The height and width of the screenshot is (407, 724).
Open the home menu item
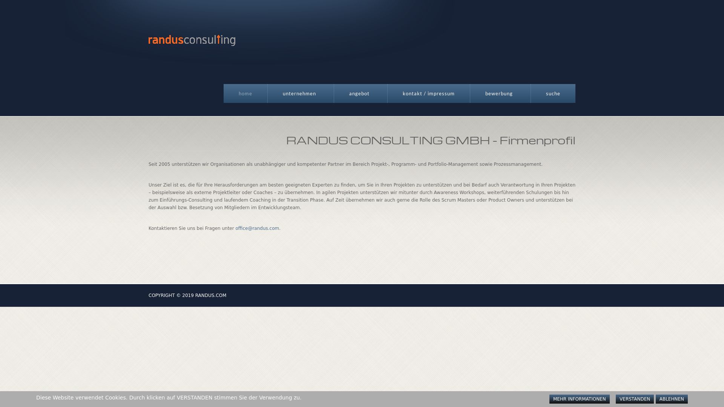point(245,93)
